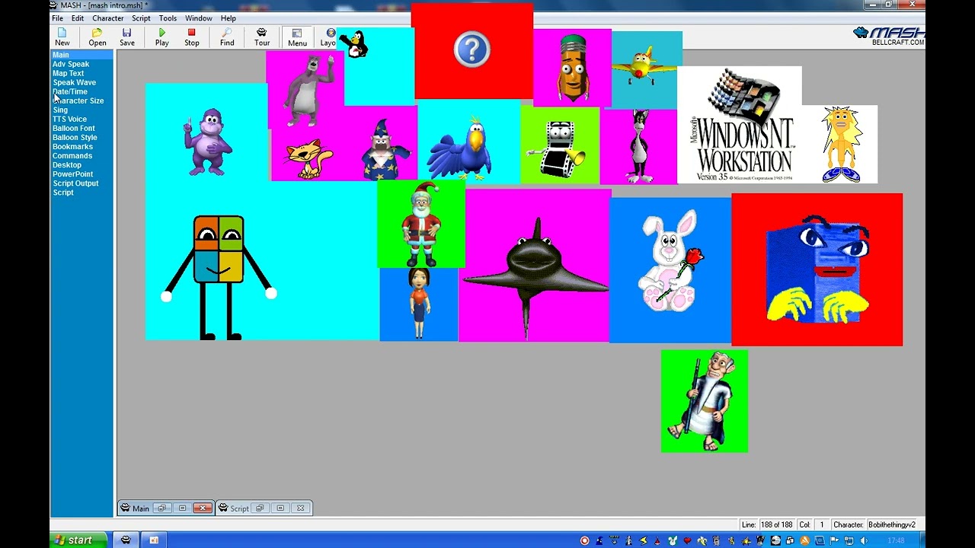
Task: Open the Help menu
Action: (229, 18)
